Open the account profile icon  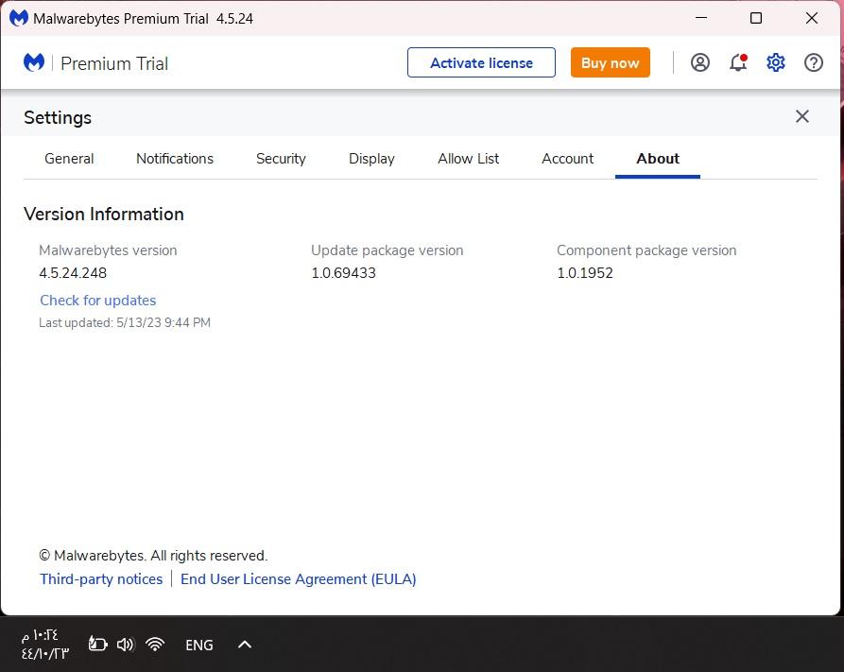pos(699,63)
